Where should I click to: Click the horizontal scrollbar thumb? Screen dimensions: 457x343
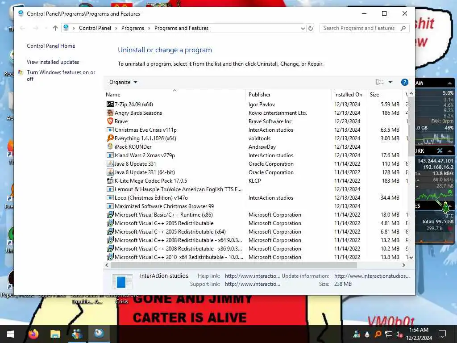(233, 265)
